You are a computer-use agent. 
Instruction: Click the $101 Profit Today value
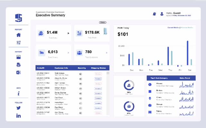pos(123,34)
